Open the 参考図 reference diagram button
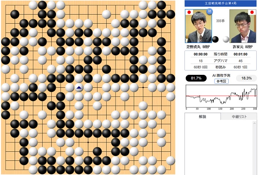 pos(221,81)
